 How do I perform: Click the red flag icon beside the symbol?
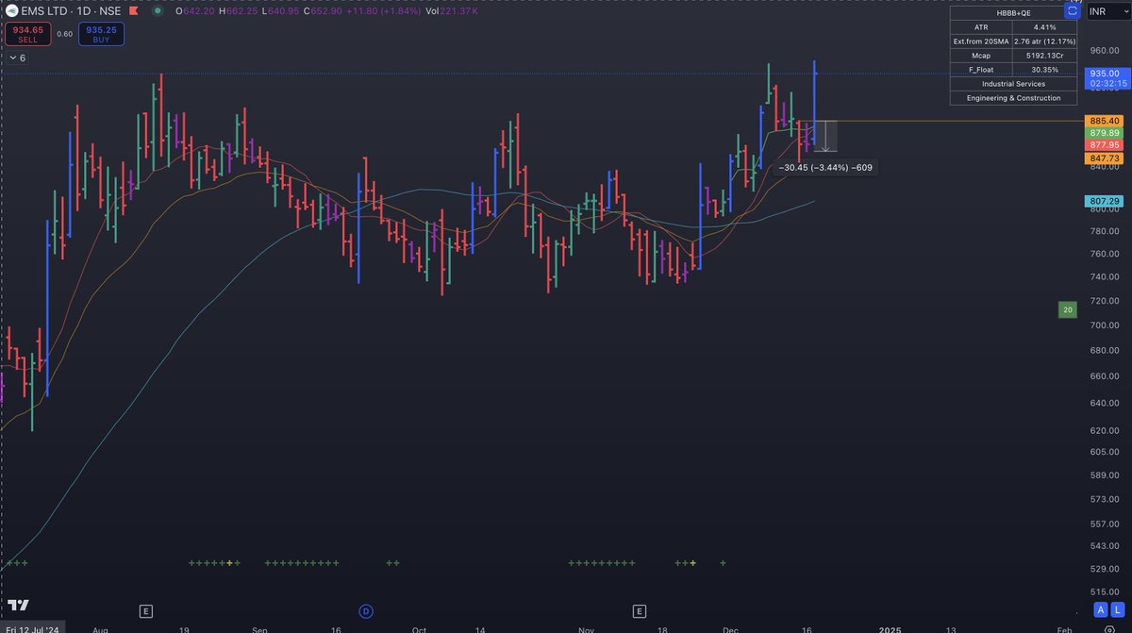[x=134, y=10]
